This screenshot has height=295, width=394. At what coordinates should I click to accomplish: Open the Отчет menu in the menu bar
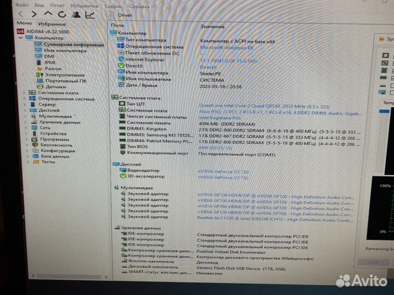click(x=57, y=5)
